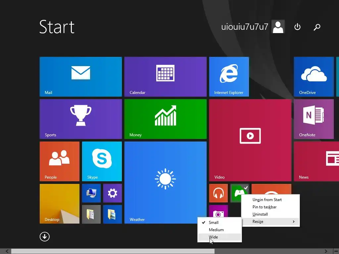Open the People tile

click(x=60, y=161)
